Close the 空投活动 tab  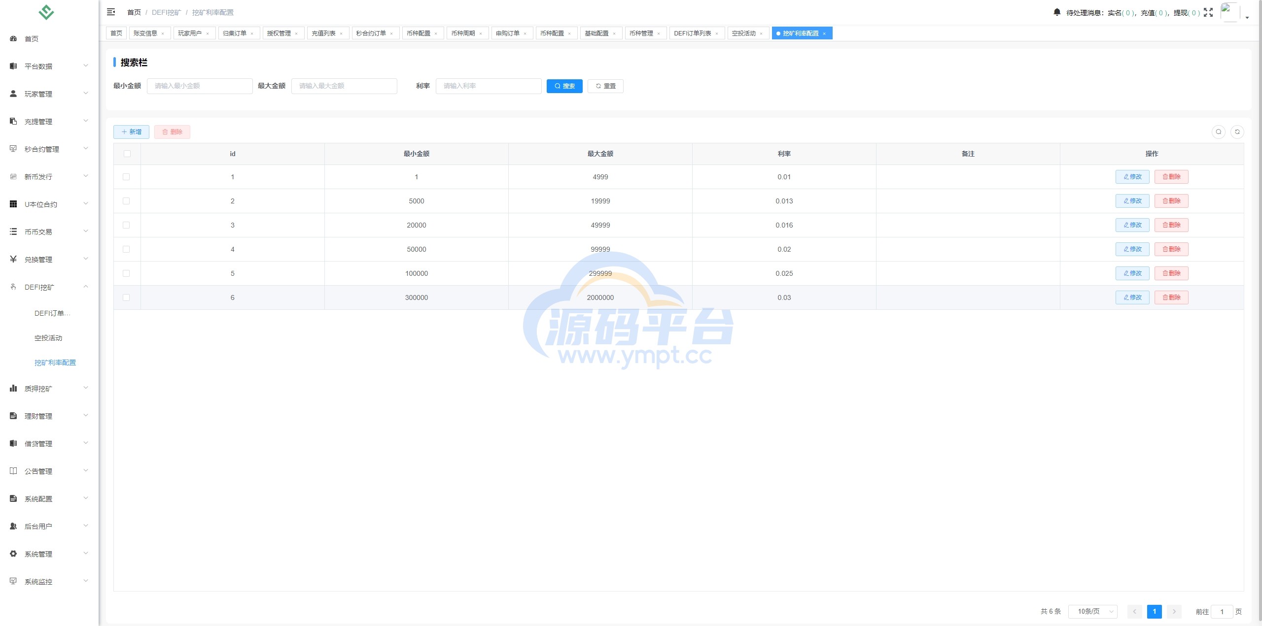coord(761,33)
